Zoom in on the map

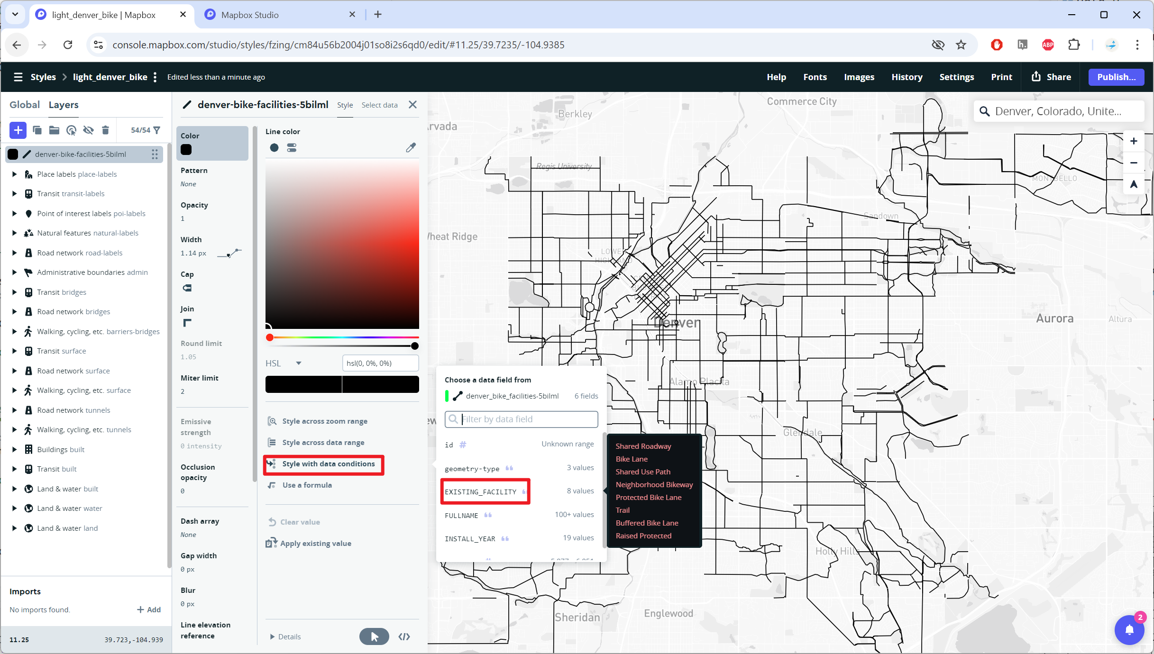(x=1134, y=141)
